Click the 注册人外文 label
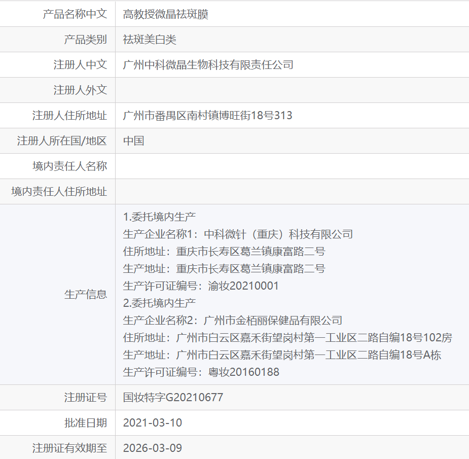The image size is (469, 459). [80, 90]
